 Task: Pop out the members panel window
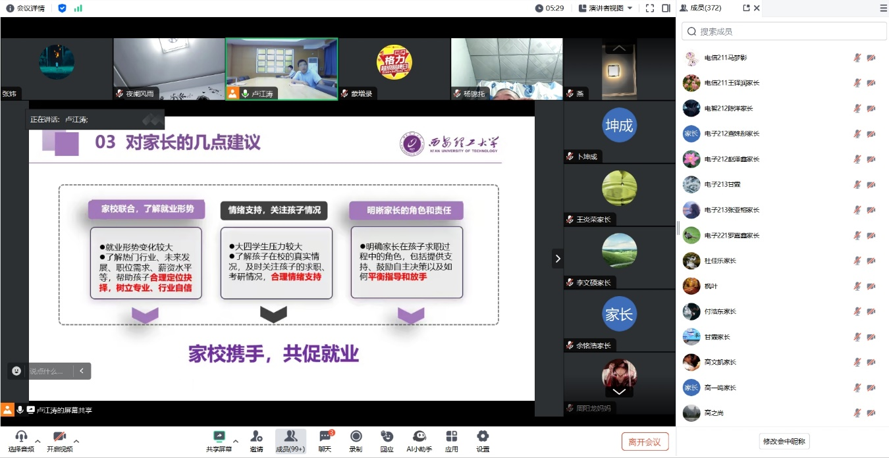point(746,8)
